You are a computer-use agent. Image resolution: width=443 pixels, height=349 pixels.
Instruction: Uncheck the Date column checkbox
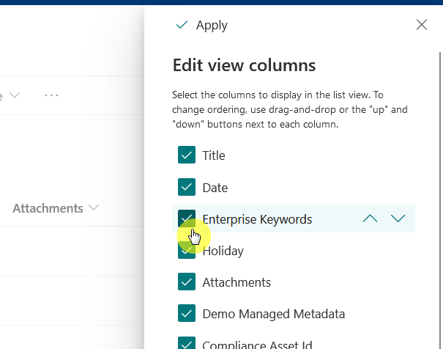click(x=187, y=187)
